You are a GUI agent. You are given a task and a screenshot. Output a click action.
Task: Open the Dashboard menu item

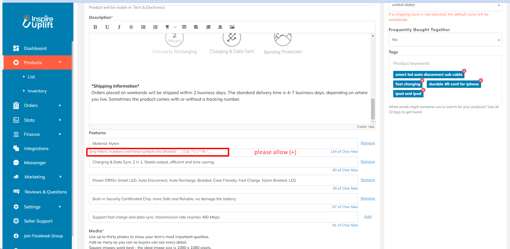(35, 49)
